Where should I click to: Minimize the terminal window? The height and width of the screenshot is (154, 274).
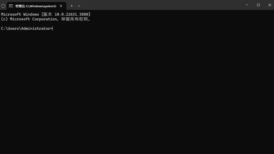point(247,5)
